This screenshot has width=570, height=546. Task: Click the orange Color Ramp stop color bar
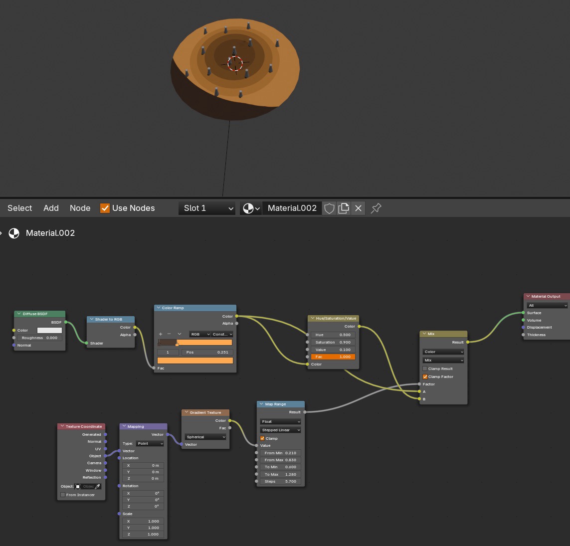pos(195,361)
